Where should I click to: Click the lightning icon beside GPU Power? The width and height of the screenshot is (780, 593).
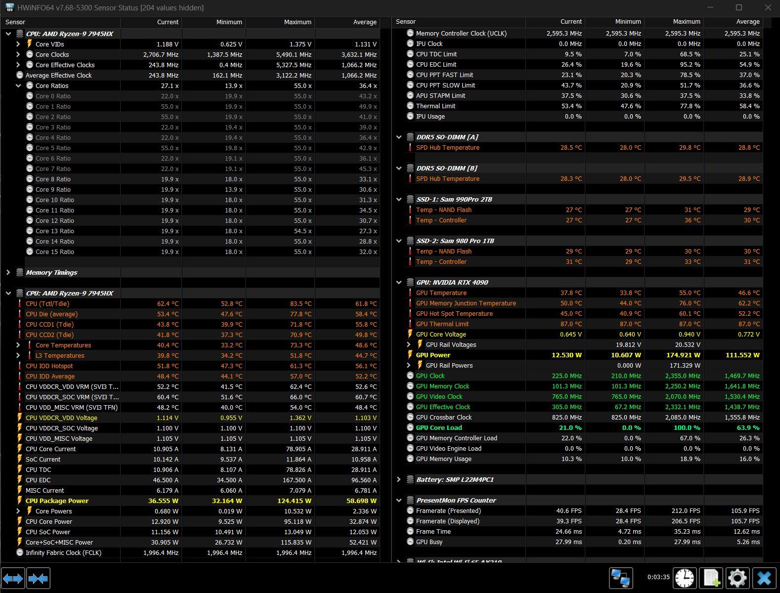click(410, 355)
